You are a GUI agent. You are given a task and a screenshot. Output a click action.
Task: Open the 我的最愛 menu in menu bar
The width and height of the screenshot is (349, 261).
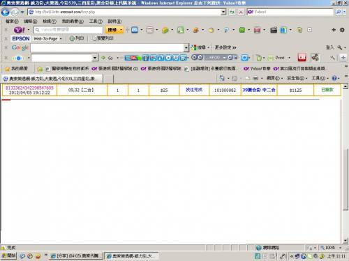(x=73, y=22)
